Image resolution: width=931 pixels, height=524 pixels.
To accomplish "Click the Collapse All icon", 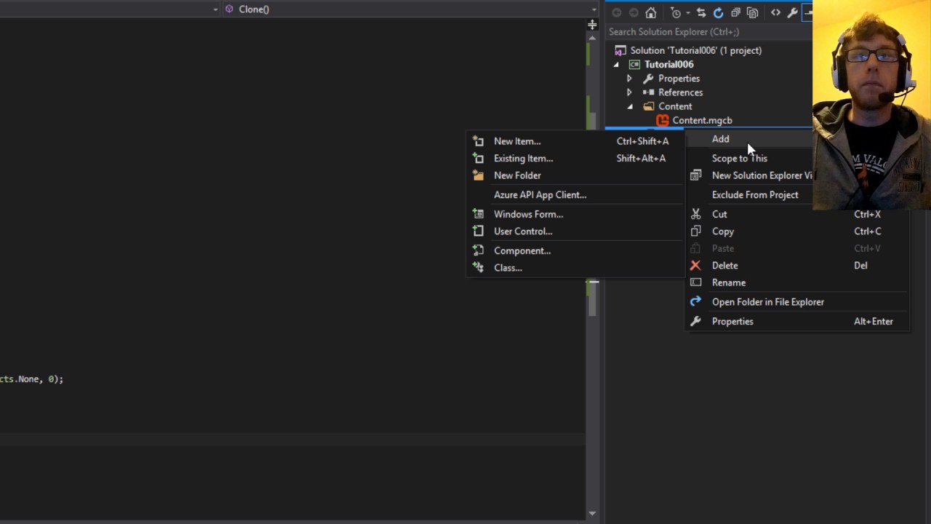I will coord(735,12).
